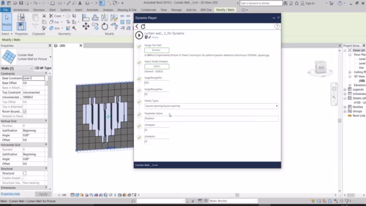Select the Move tool
Viewport: 366px width, 206px height.
86,26
